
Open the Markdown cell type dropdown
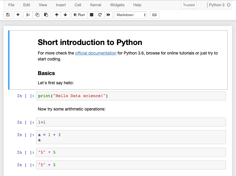coord(130,15)
